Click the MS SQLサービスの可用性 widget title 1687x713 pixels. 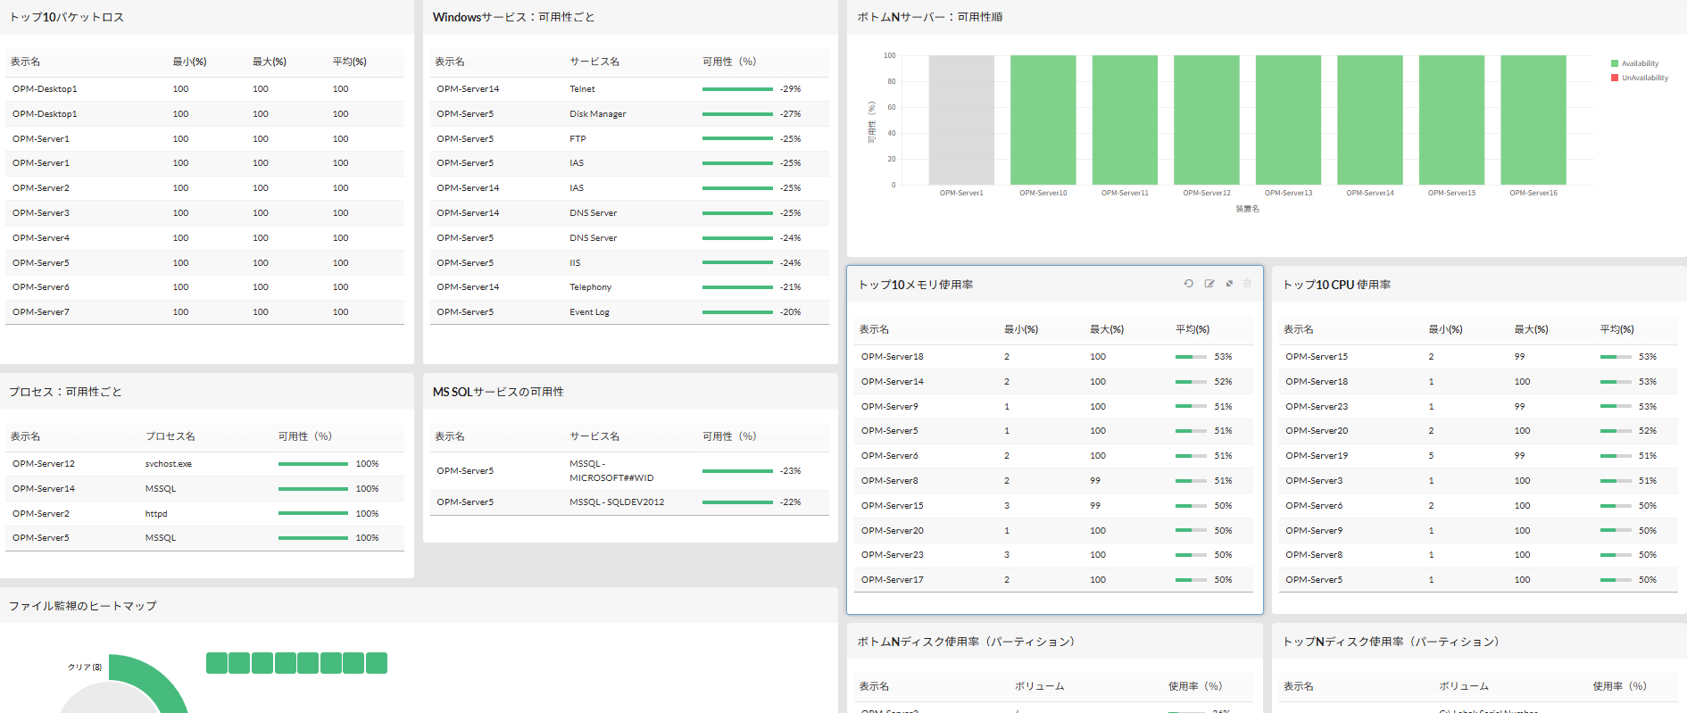(x=498, y=392)
